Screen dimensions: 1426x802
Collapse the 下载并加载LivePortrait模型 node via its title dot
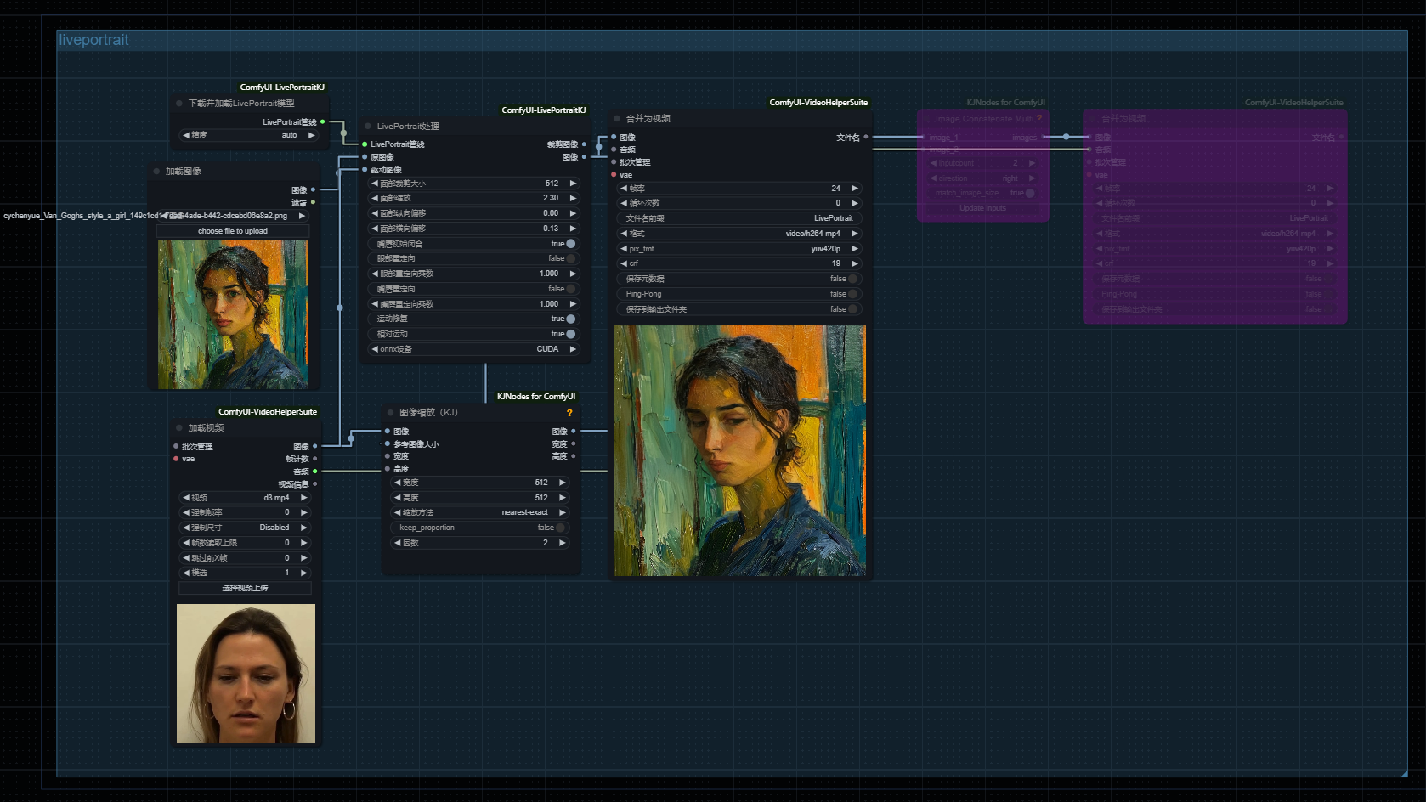tap(179, 104)
